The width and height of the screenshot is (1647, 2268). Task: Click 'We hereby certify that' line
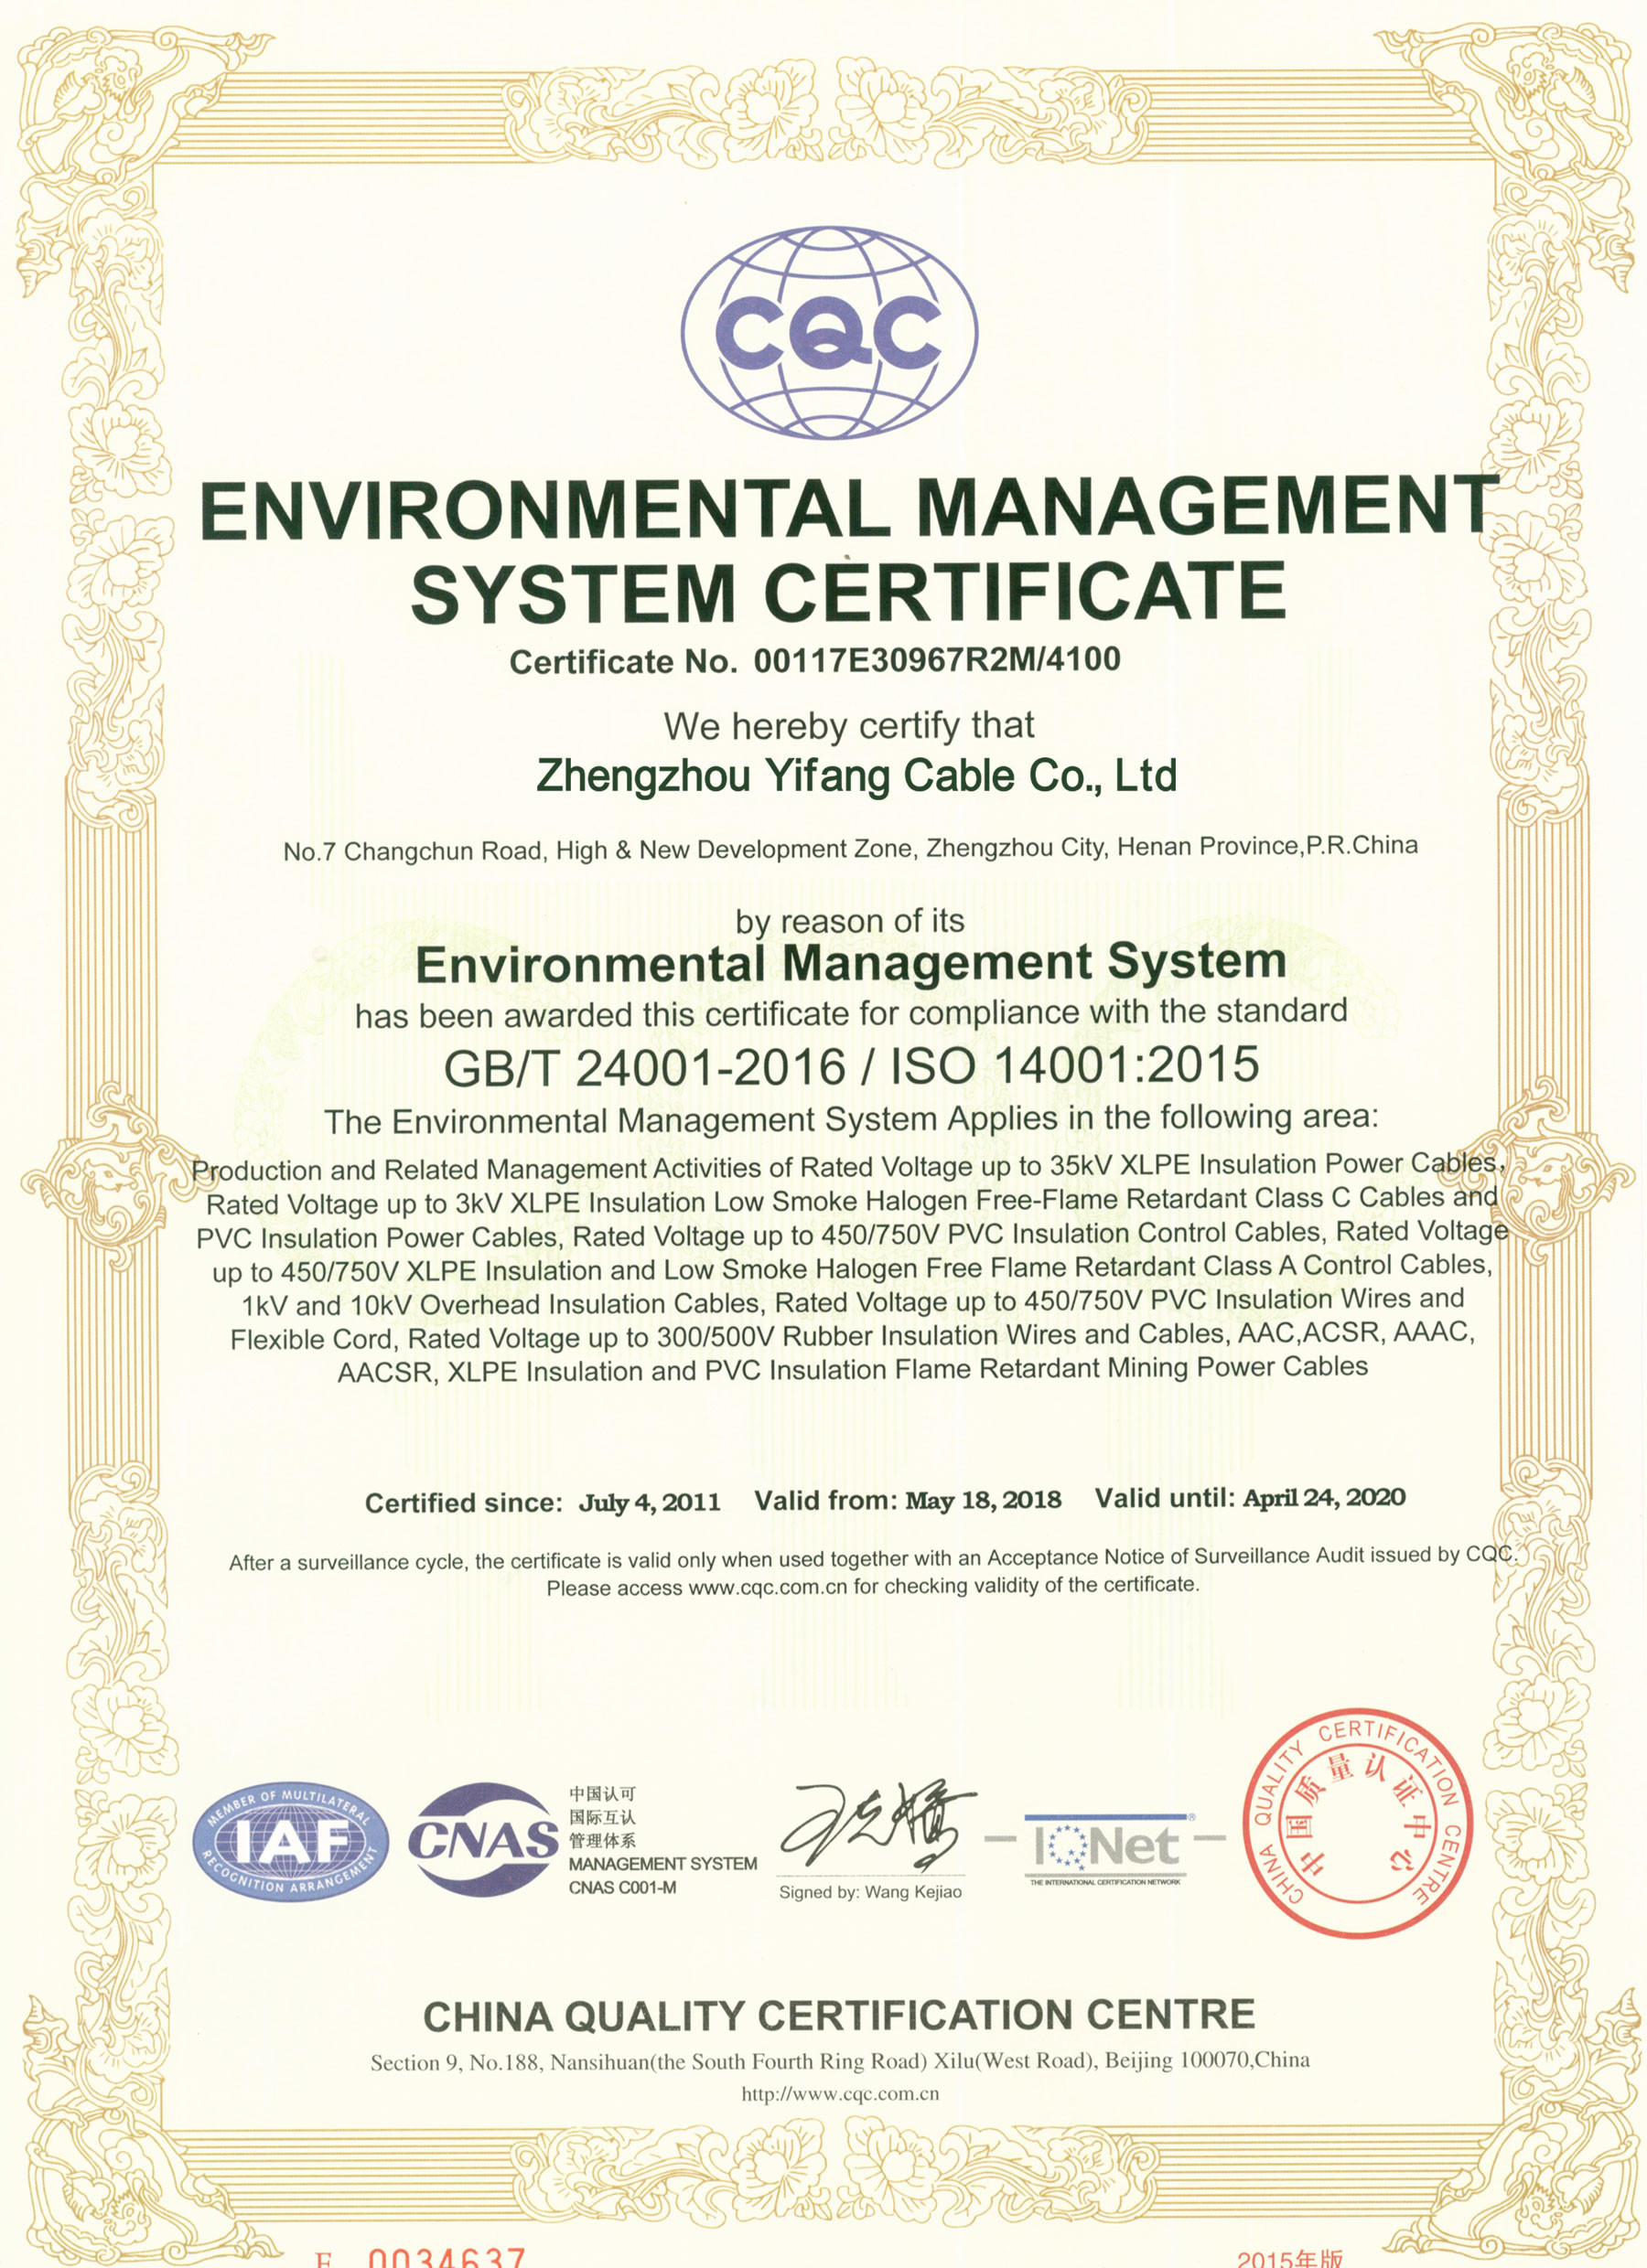coord(848,725)
